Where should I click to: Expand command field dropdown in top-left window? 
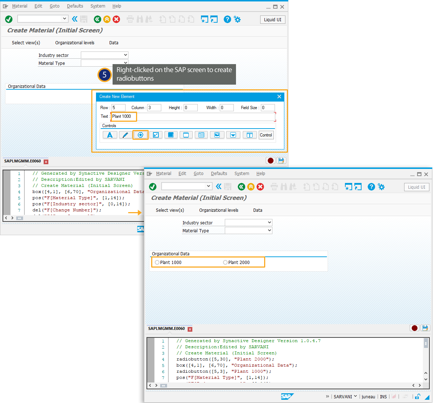click(x=65, y=19)
